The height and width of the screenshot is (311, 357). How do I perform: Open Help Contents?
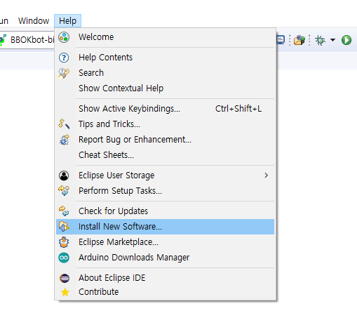click(x=165, y=58)
